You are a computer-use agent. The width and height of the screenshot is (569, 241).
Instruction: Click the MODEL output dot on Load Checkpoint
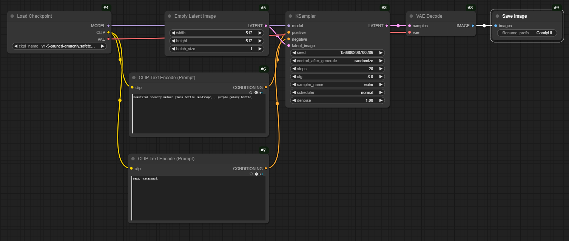pyautogui.click(x=108, y=26)
